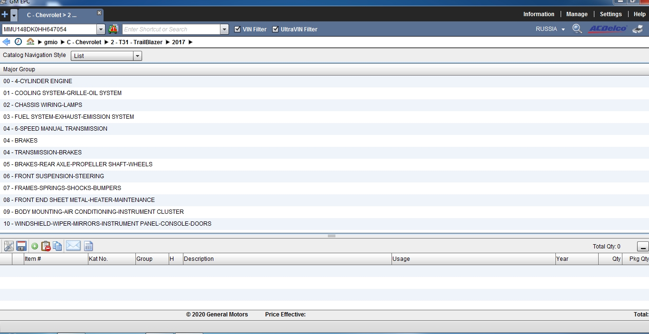This screenshot has width=649, height=334.
Task: Email the parts list with envelope icon
Action: point(73,246)
